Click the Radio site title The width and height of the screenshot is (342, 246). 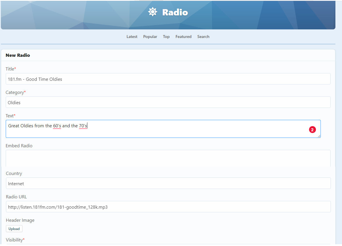coord(175,13)
